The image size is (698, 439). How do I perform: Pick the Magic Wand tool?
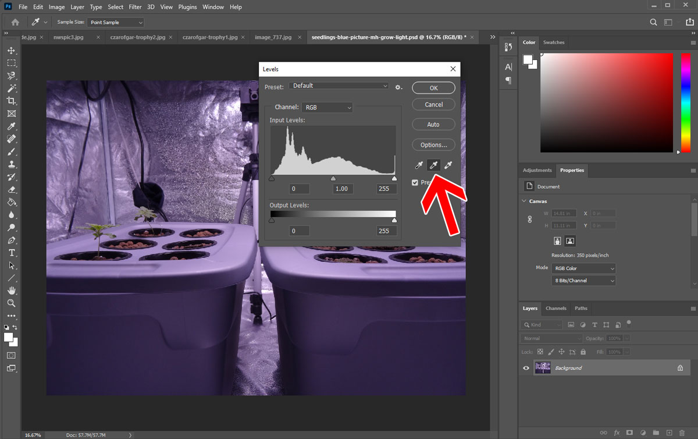pyautogui.click(x=11, y=88)
